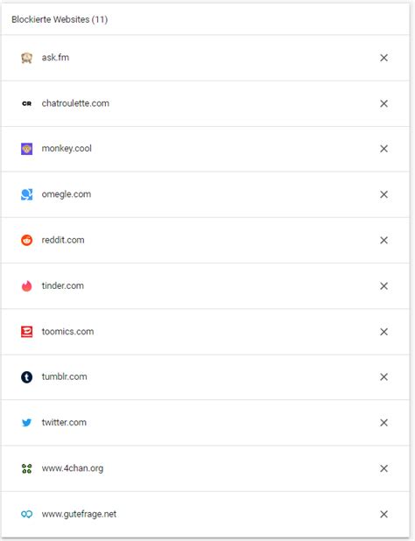The width and height of the screenshot is (415, 541).
Task: Select the omegle.com text entry
Action: click(x=67, y=194)
